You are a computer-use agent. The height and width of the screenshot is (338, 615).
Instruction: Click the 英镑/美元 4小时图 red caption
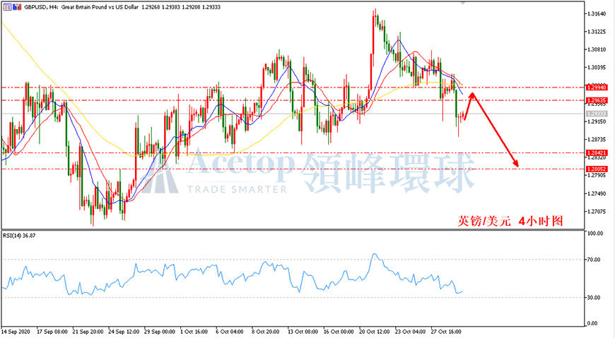pos(510,222)
